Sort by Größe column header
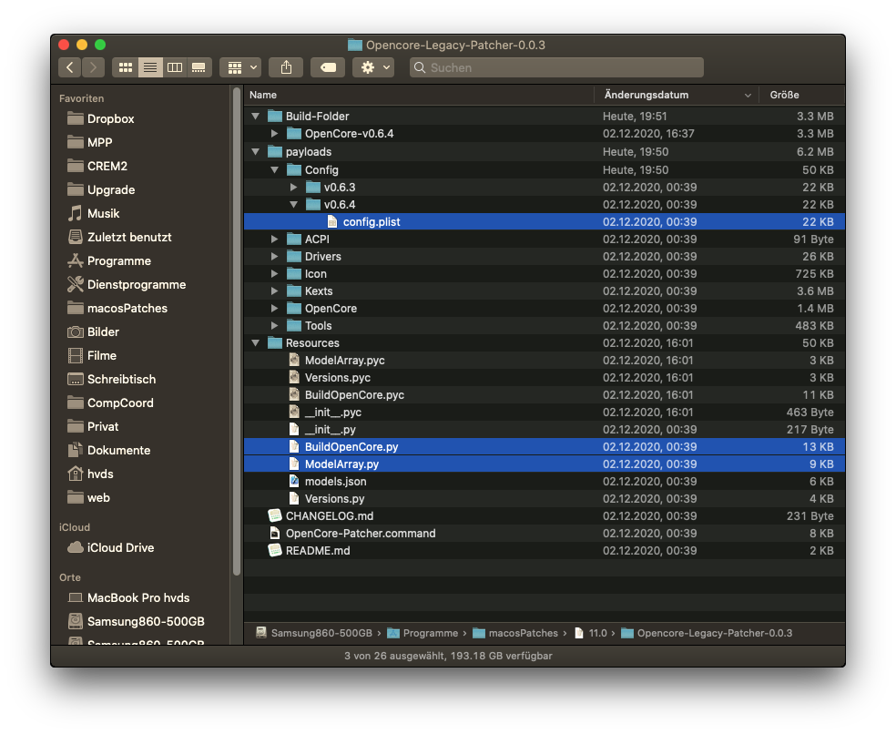This screenshot has height=734, width=896. coord(785,95)
